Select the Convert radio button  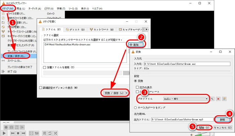pos(136,81)
